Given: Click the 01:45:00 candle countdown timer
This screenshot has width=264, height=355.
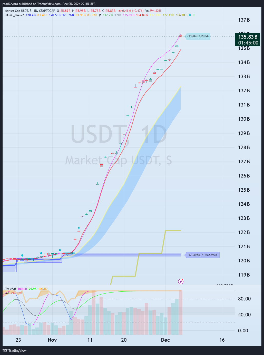Looking at the screenshot, I should click(248, 43).
